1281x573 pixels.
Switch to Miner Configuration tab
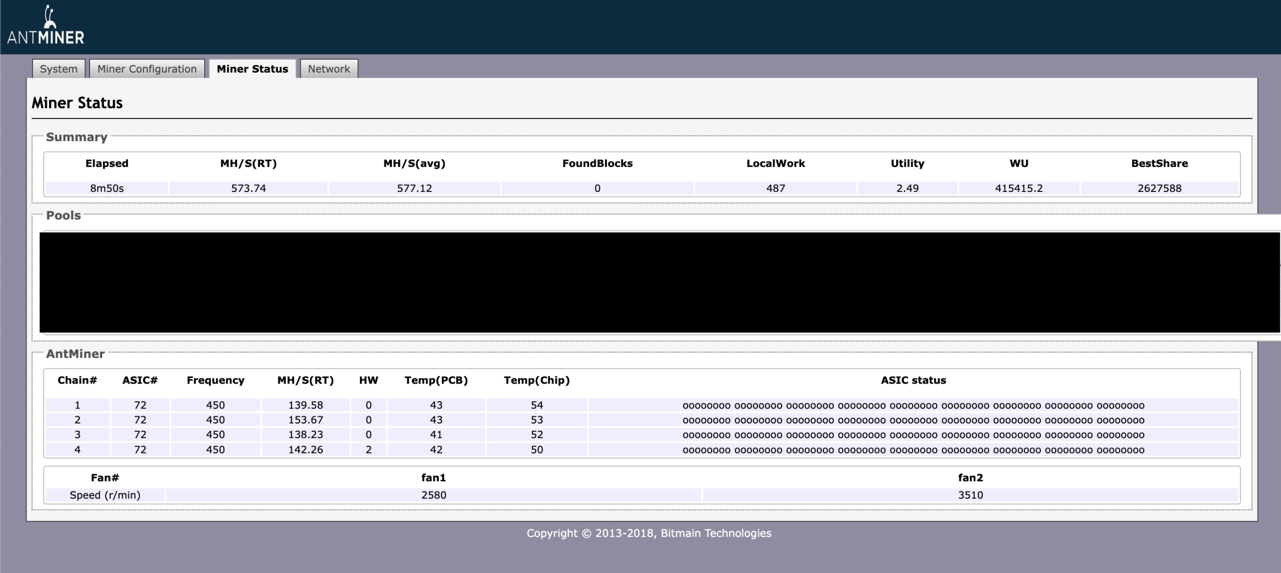(147, 69)
